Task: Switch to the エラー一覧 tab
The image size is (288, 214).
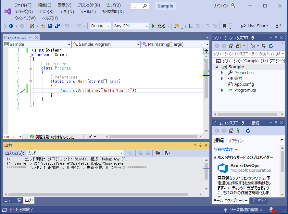Action: coord(13,200)
